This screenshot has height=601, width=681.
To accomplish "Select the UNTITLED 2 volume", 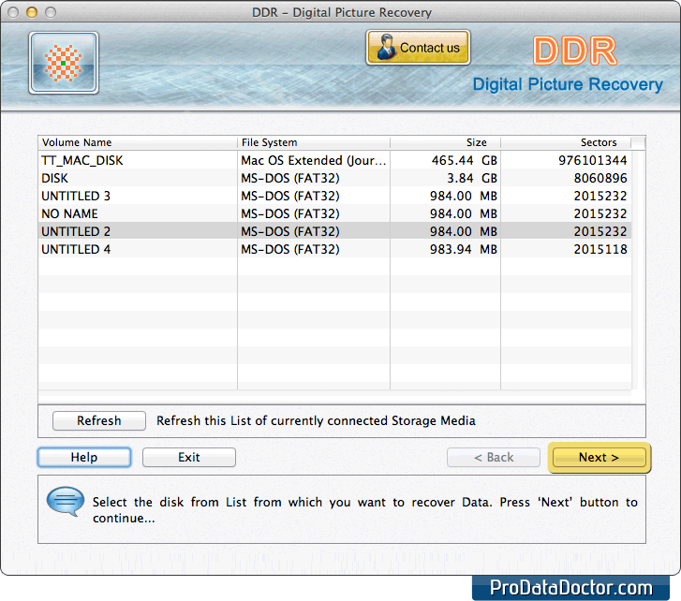I will click(x=334, y=231).
